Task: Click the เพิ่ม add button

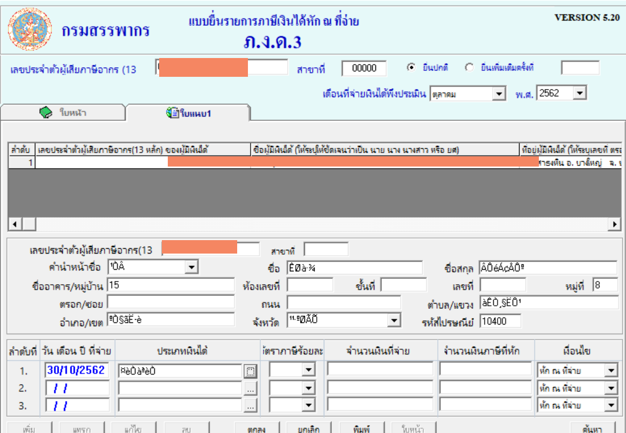Action: pos(29,428)
